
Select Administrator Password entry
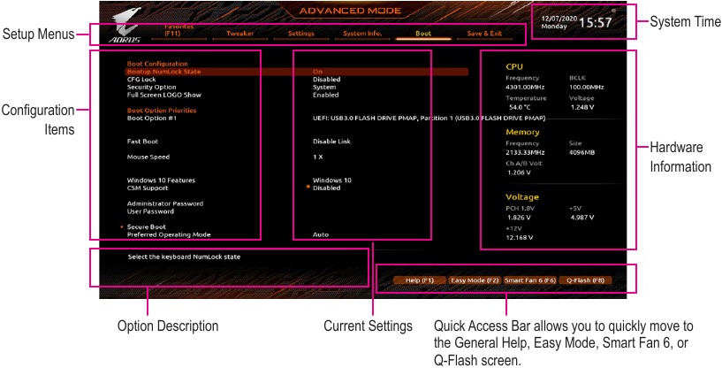(164, 203)
